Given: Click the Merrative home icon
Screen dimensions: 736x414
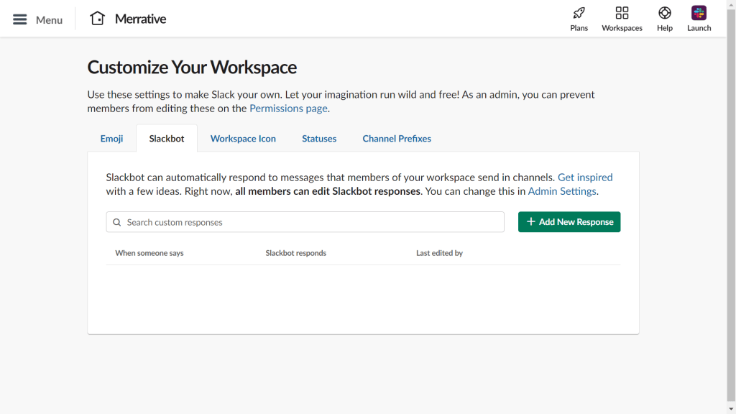Looking at the screenshot, I should click(97, 18).
